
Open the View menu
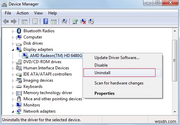38,13
